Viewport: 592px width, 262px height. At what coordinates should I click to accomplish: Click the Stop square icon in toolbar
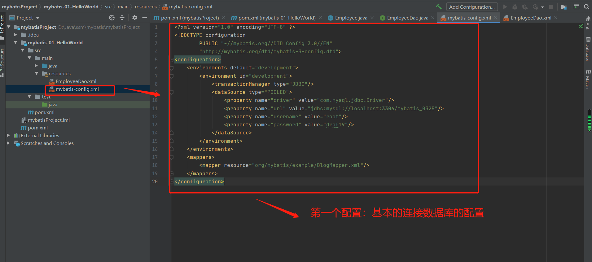coord(551,7)
